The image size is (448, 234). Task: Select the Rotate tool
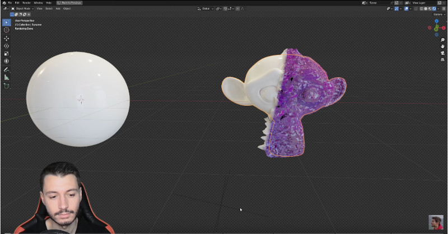6,46
